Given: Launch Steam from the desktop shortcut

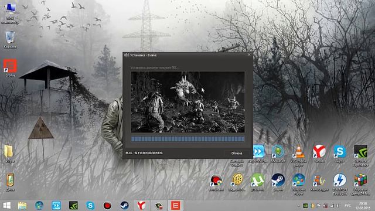Looking at the screenshot, I should click(278, 182).
